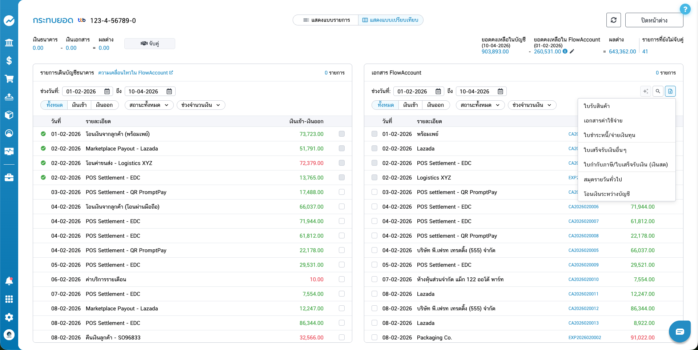Edit FlowAccount balance with pencil icon
Viewport: 698px width, 350px height.
tap(572, 52)
